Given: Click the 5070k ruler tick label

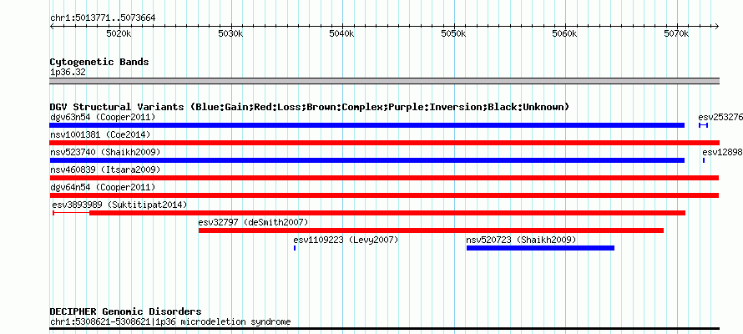Looking at the screenshot, I should coord(677,34).
